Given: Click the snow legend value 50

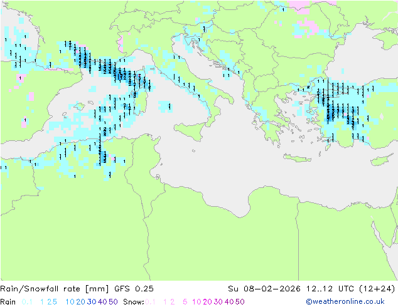Looking at the screenshot, I should click(x=240, y=302).
